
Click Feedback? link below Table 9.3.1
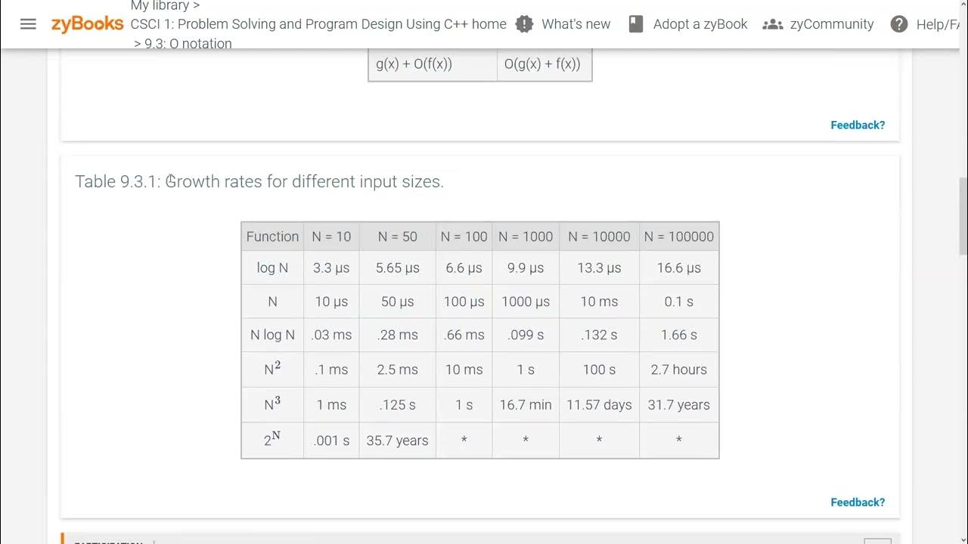click(x=858, y=502)
